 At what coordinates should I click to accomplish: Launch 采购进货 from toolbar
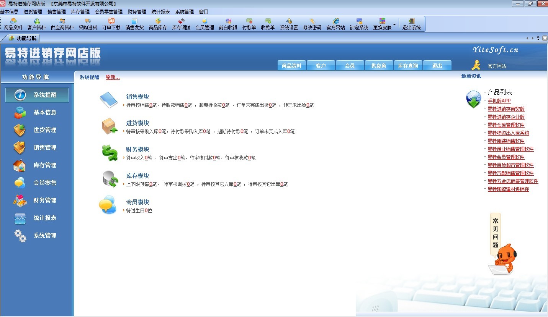pyautogui.click(x=88, y=24)
